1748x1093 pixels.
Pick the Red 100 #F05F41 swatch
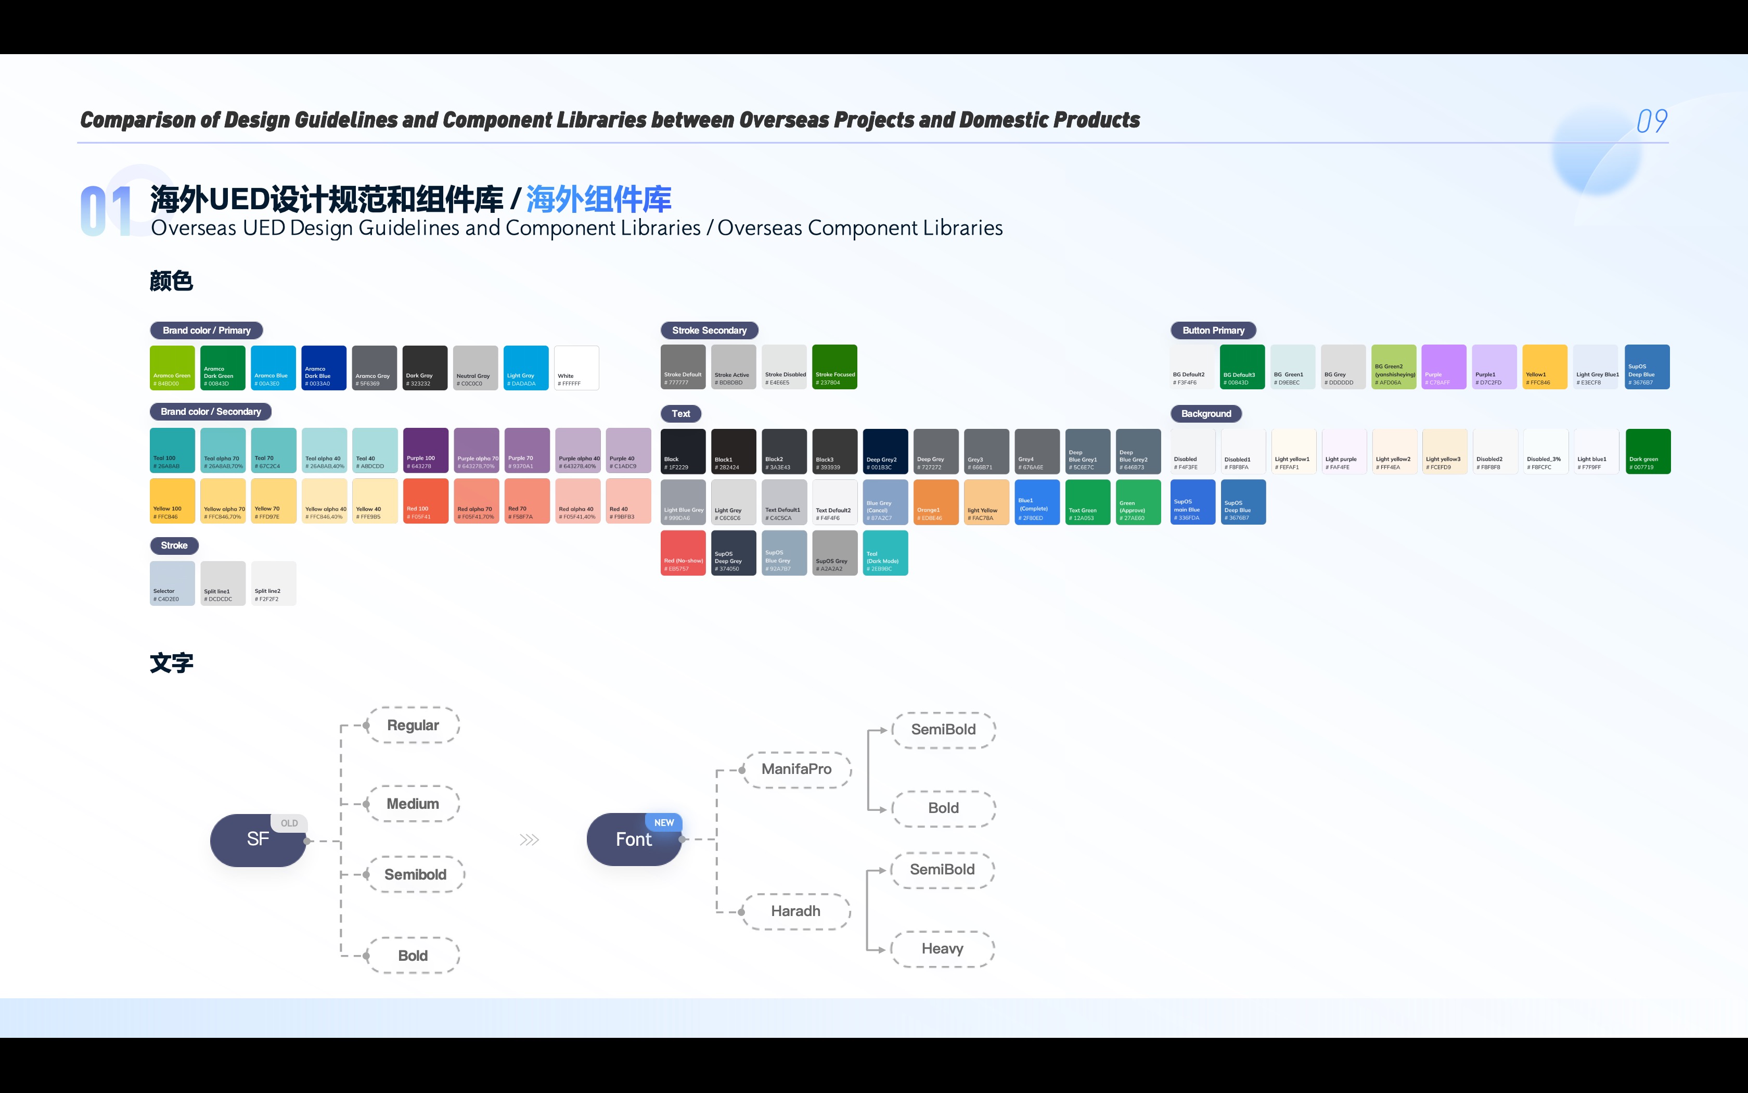coord(426,501)
